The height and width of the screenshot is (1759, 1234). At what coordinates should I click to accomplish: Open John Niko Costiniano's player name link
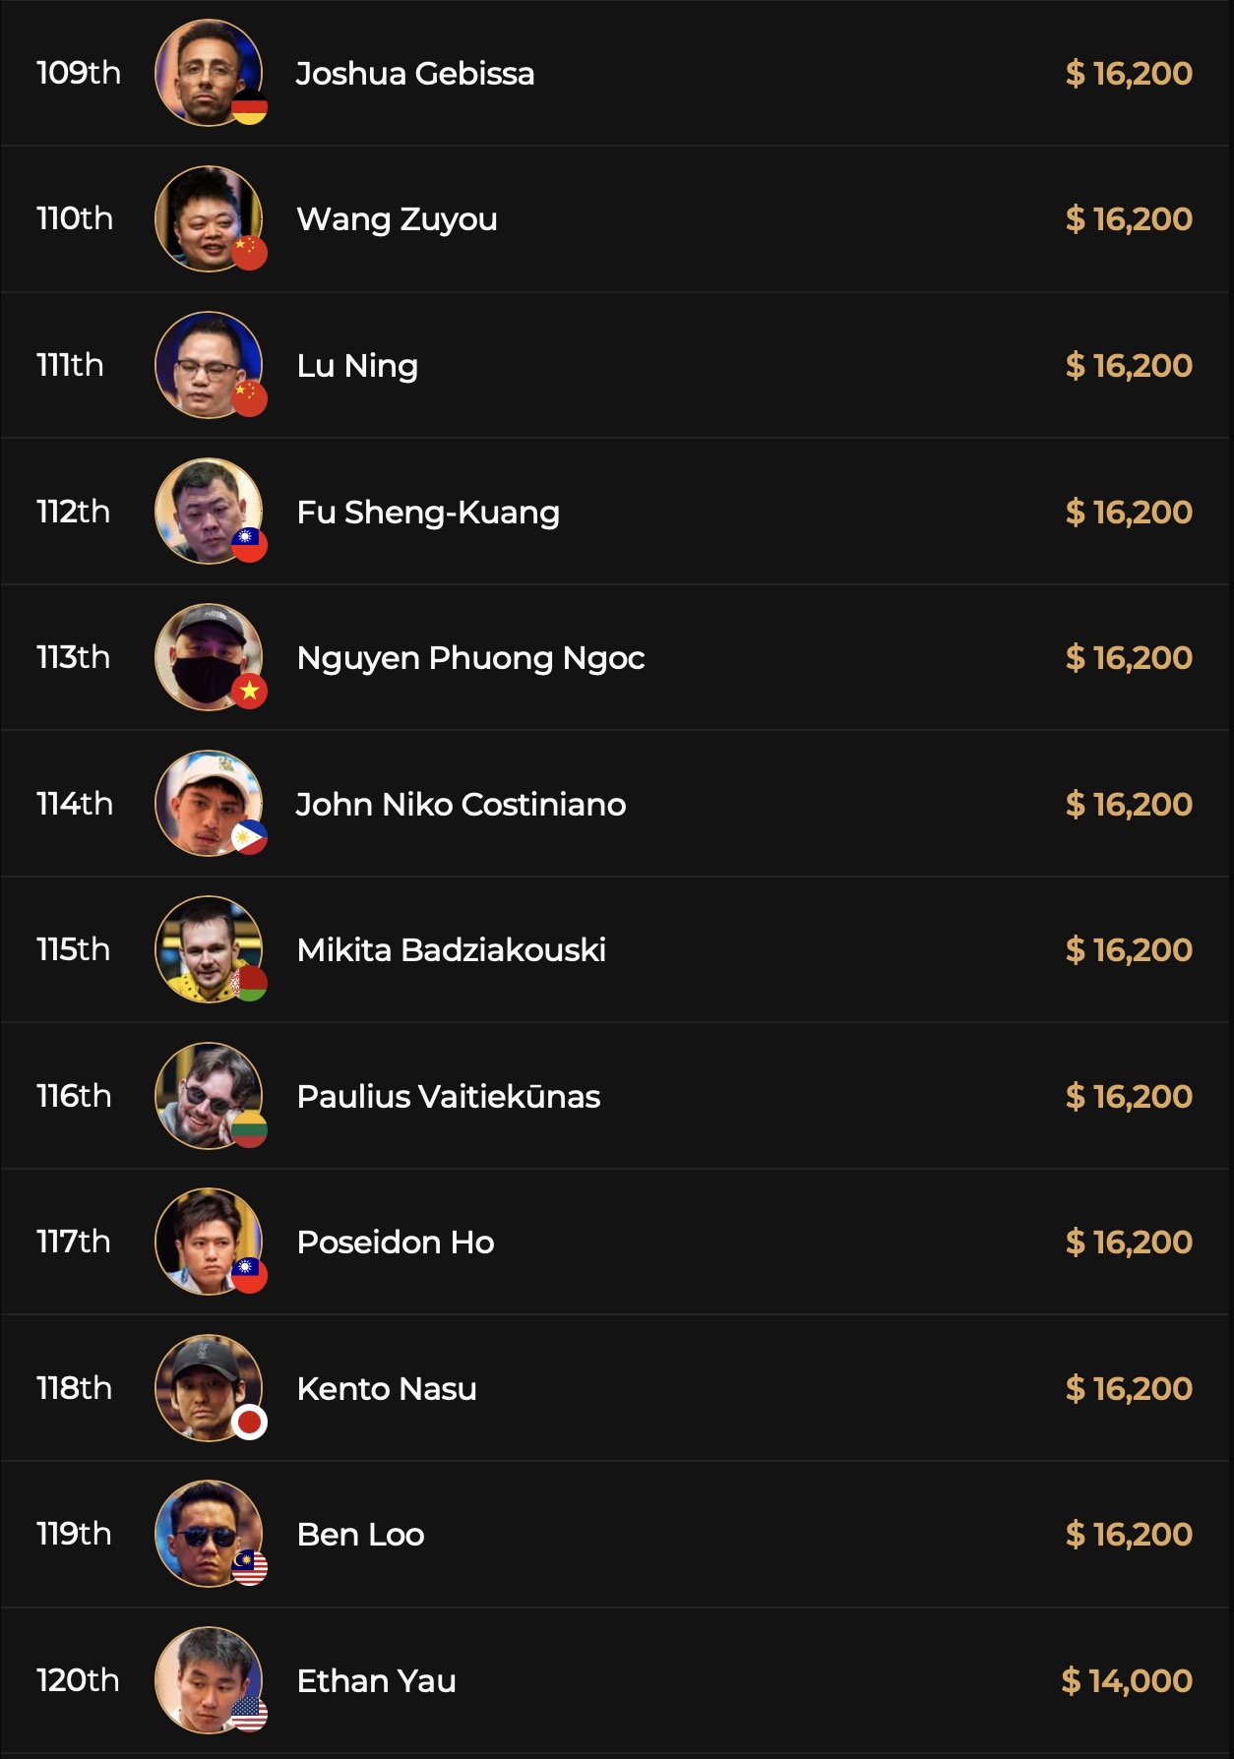click(x=461, y=804)
